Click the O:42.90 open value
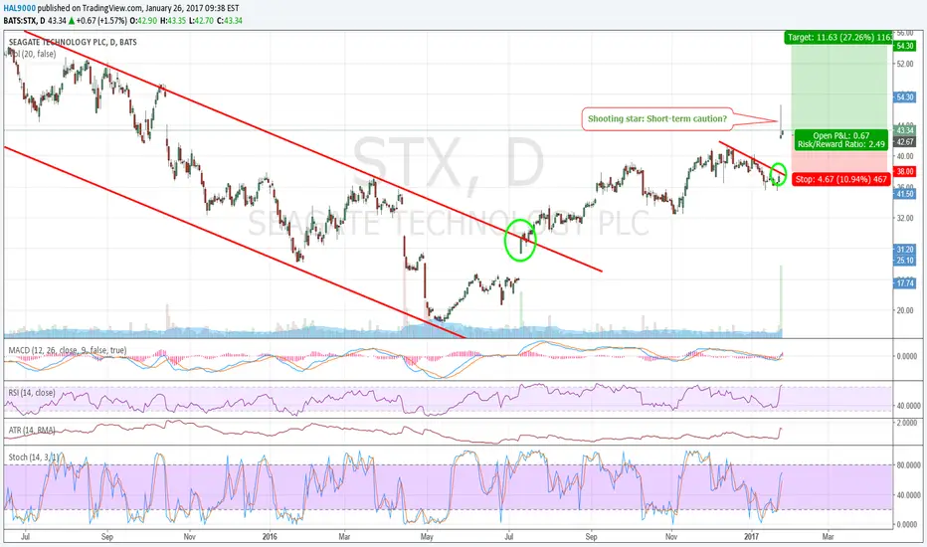 pos(142,20)
